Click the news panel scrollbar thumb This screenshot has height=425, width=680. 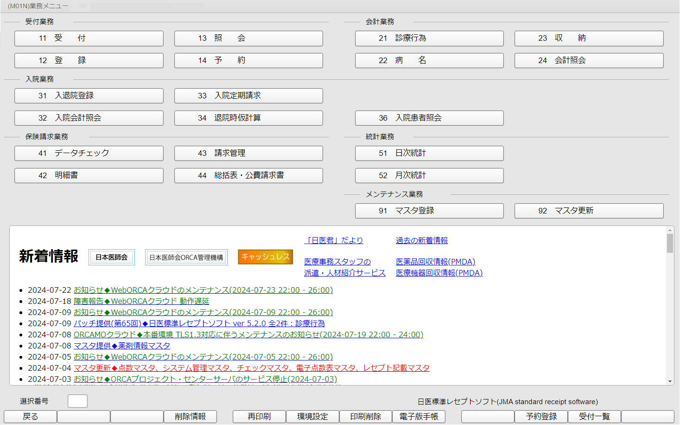click(x=670, y=244)
